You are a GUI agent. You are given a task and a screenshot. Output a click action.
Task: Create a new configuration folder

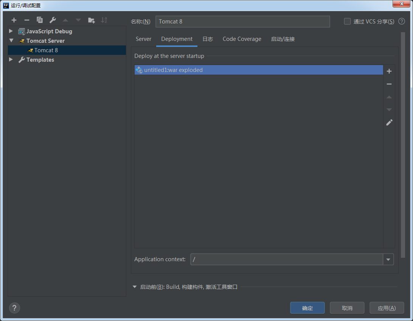click(91, 20)
